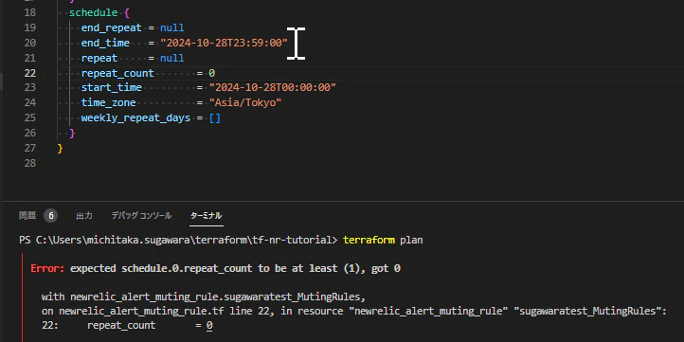
Task: Click end_time value "2024-10-28T23:59:00"
Action: 224,43
